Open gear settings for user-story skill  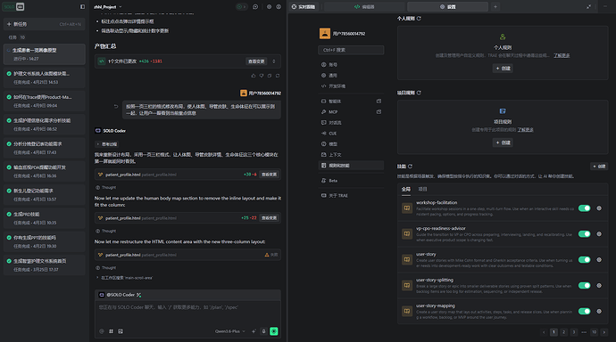[x=599, y=260]
